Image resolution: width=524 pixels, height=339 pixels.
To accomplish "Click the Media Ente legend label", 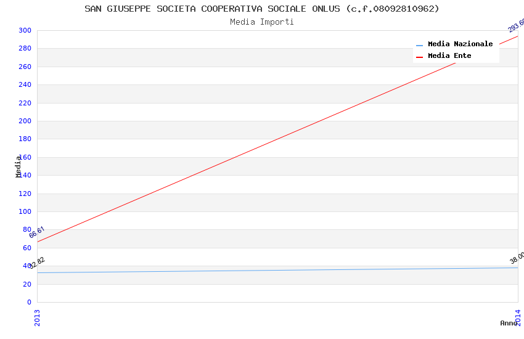I will 449,55.
